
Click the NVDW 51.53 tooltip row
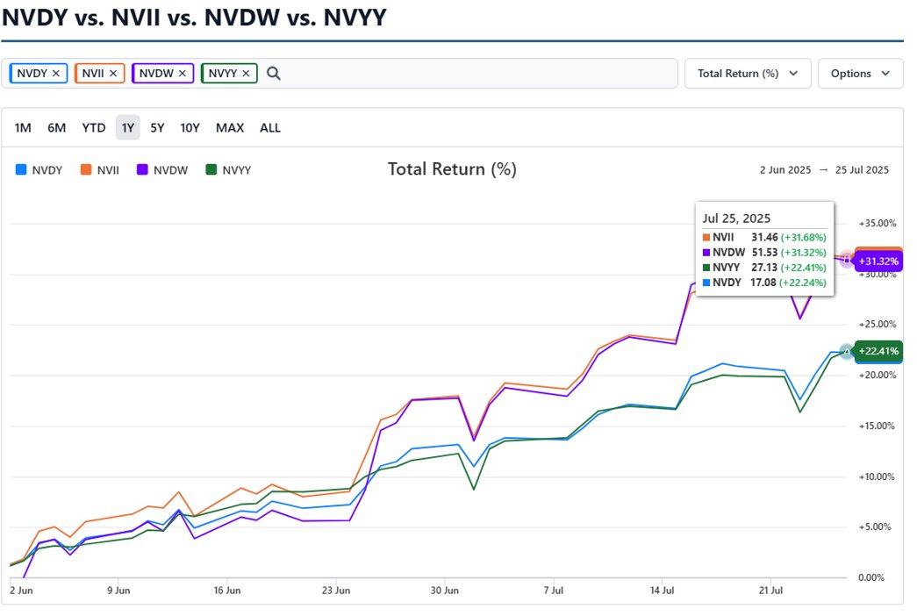(764, 253)
